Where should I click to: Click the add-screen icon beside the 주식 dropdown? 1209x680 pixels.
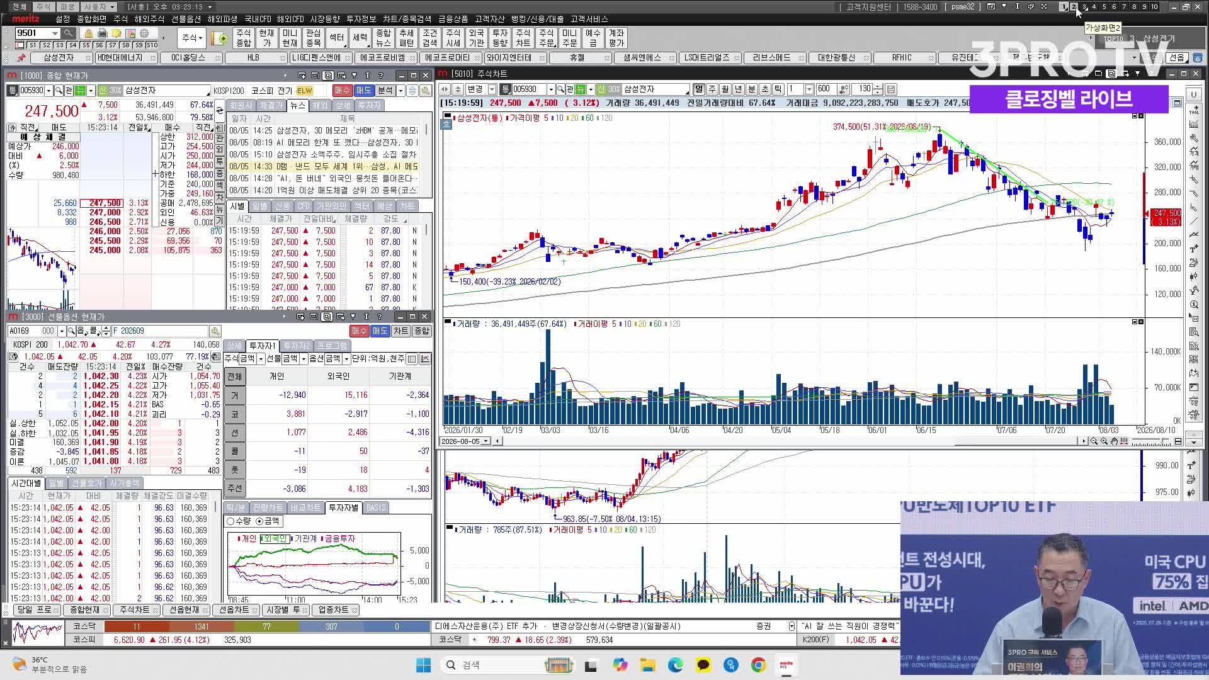219,38
